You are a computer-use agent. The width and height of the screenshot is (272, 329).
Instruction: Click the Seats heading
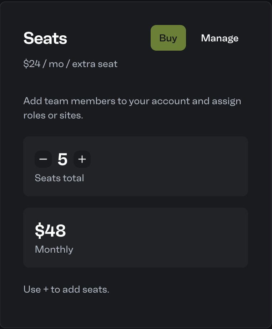click(x=45, y=38)
